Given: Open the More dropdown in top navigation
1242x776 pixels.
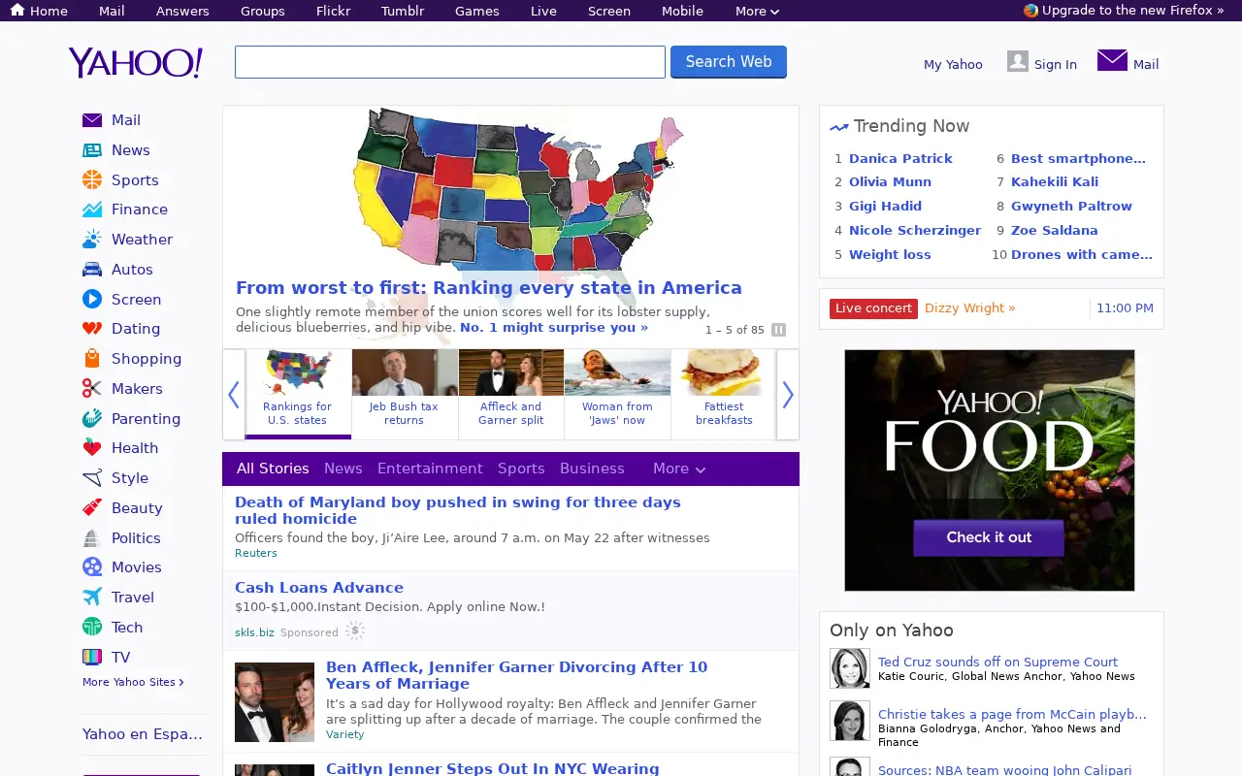Looking at the screenshot, I should 757,11.
